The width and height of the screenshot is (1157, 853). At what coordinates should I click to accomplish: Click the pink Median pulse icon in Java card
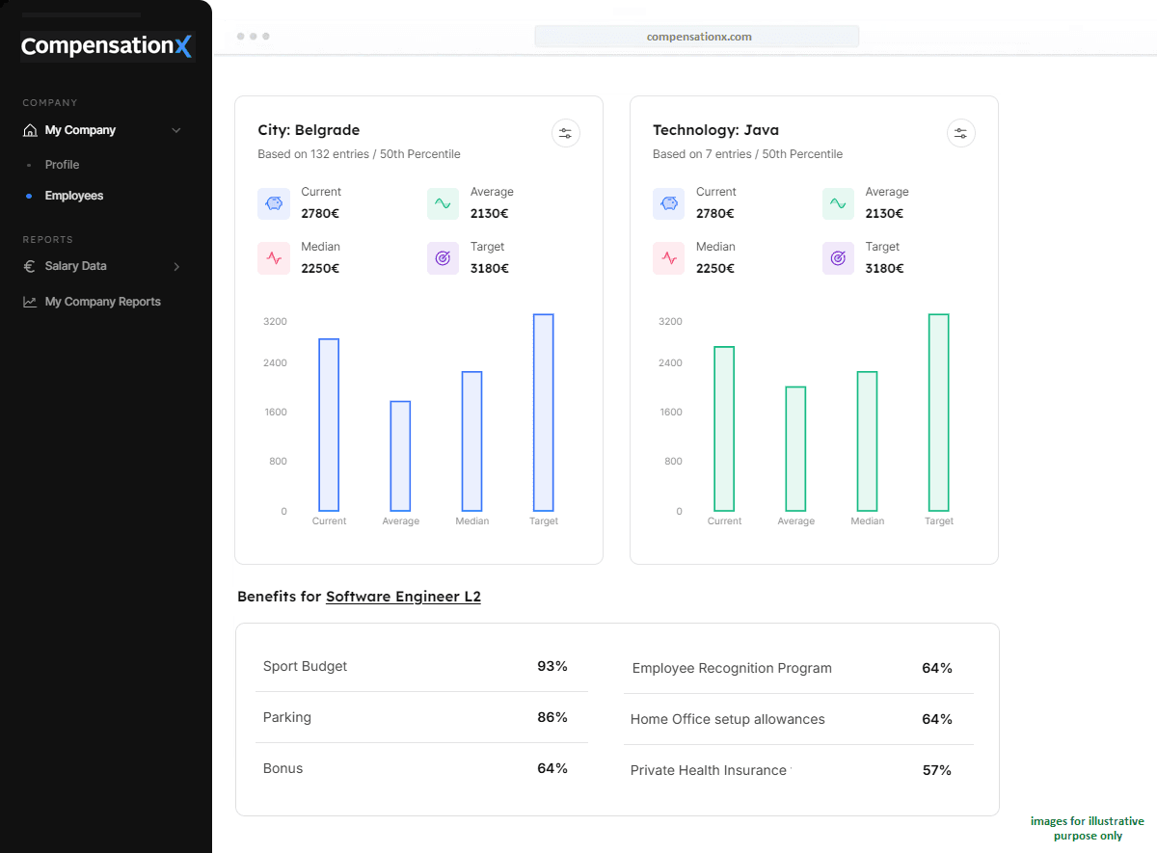tap(668, 258)
